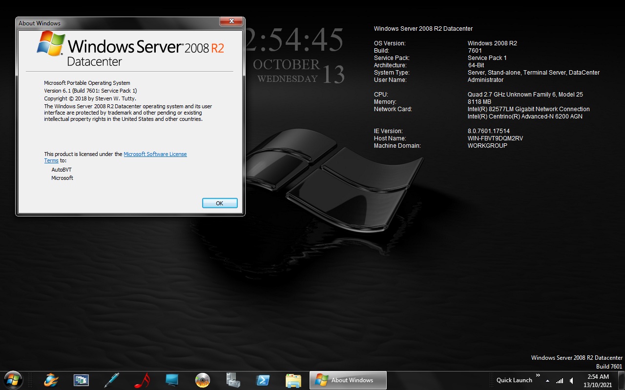Viewport: 625px width, 390px height.
Task: Open the red music note taskbar application
Action: 142,380
